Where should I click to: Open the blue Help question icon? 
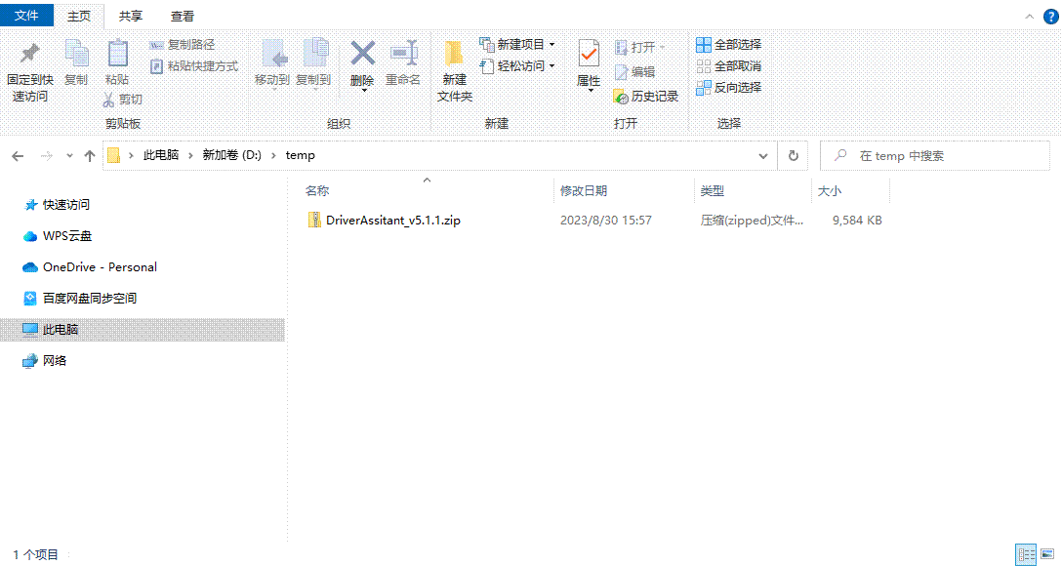(x=1050, y=17)
